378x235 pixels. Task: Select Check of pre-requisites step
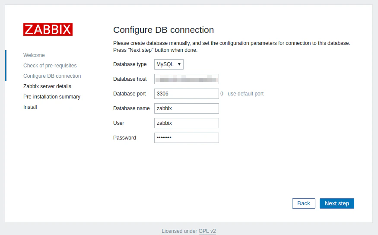[x=50, y=66]
